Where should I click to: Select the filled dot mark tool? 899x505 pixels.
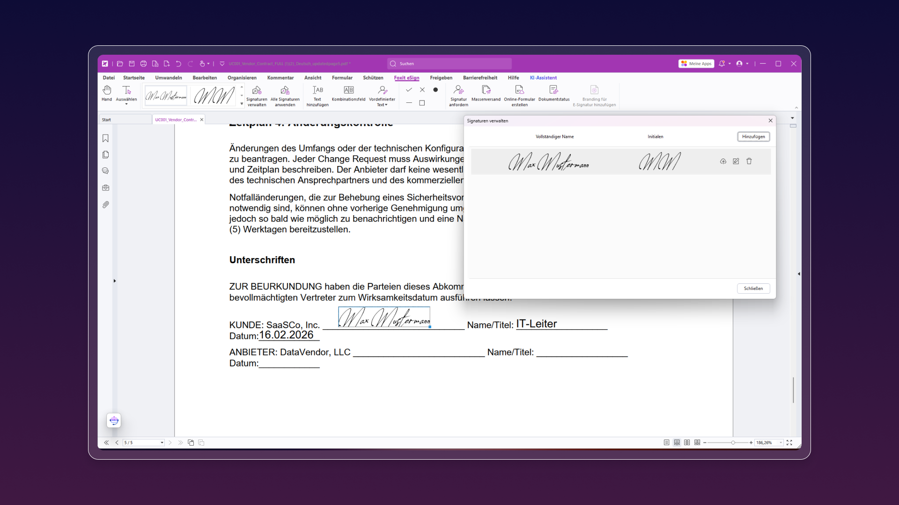click(x=435, y=90)
